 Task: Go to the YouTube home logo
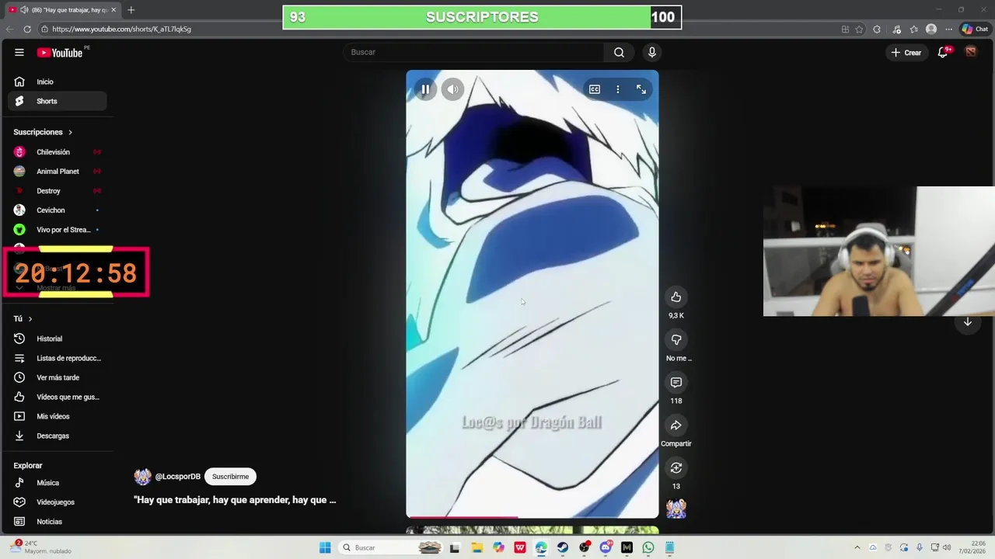point(60,52)
